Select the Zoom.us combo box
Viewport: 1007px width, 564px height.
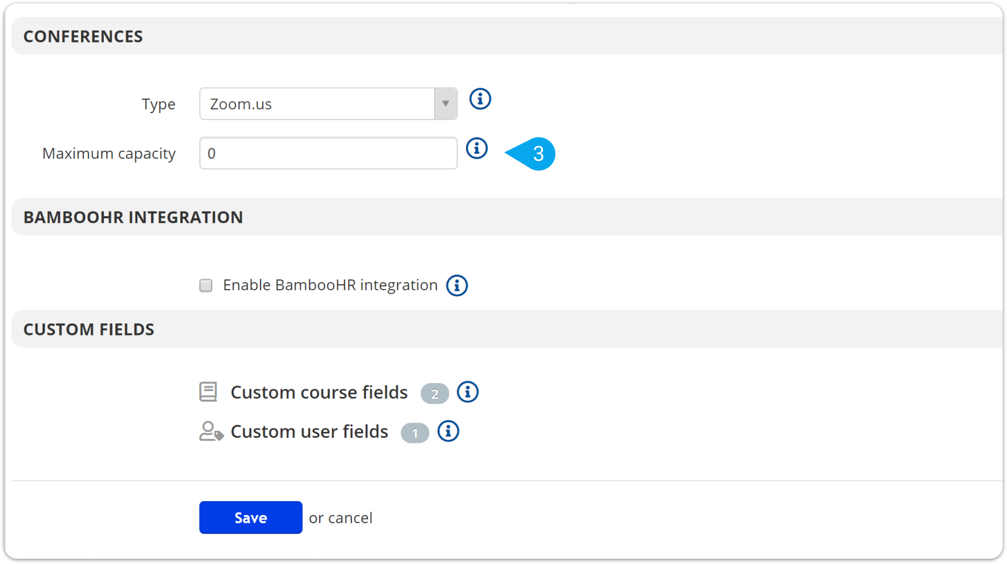pos(317,104)
